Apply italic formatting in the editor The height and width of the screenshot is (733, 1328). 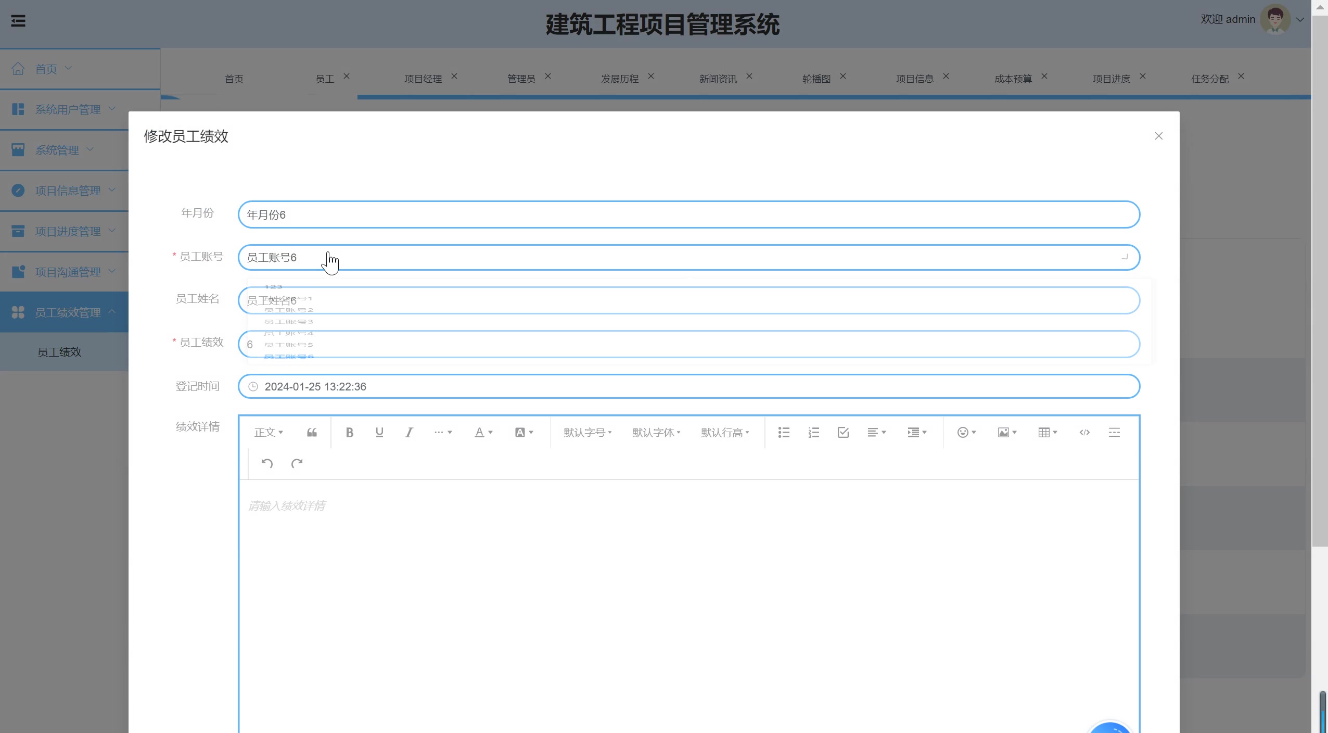[409, 432]
